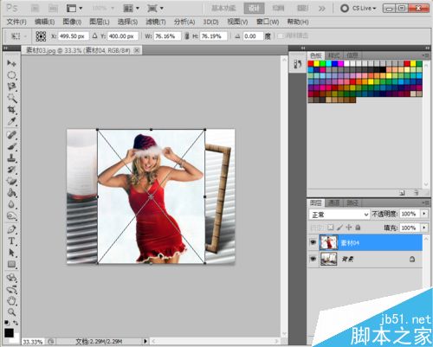This screenshot has height=347, width=433.
Task: Select the Elliptical Marquee tool
Action: pyautogui.click(x=11, y=75)
